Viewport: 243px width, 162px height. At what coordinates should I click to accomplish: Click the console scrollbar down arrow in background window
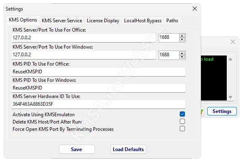tap(230, 97)
